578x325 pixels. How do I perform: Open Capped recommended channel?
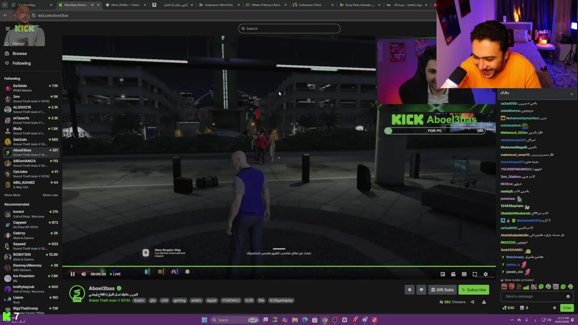pos(31,224)
